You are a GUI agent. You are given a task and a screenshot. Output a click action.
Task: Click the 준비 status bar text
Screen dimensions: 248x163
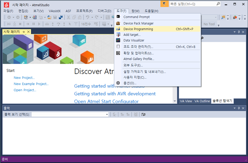click(5, 159)
